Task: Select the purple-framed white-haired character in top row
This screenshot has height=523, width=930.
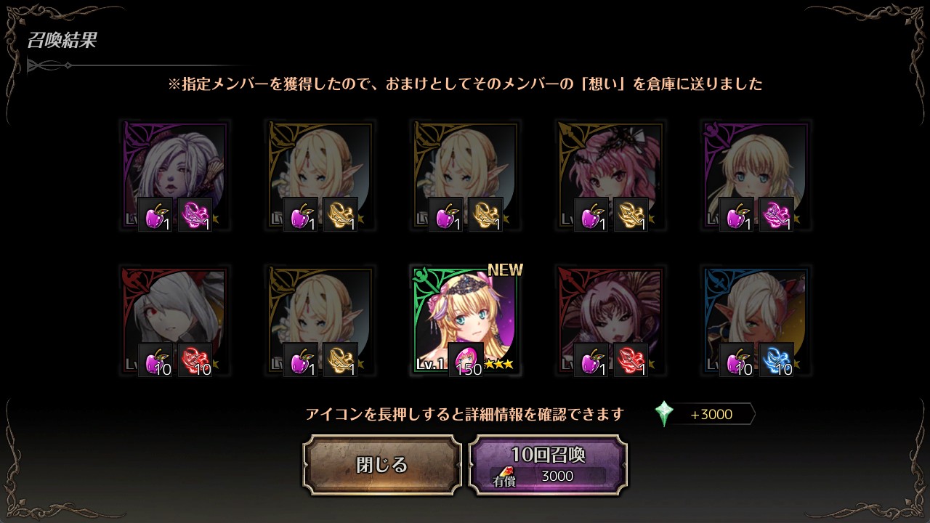Action: [174, 175]
